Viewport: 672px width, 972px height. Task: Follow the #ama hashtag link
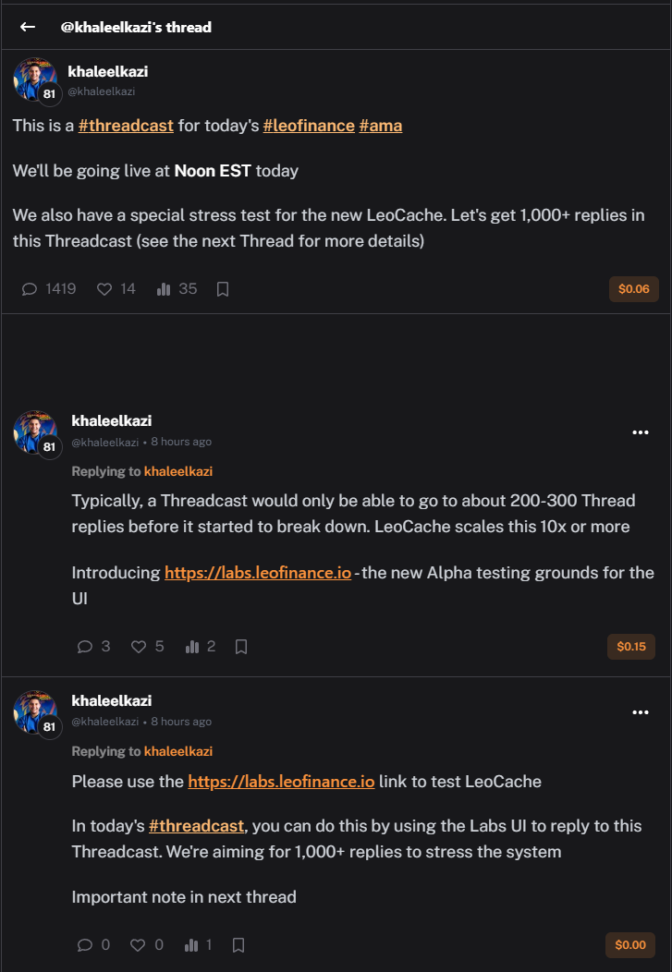pyautogui.click(x=380, y=126)
